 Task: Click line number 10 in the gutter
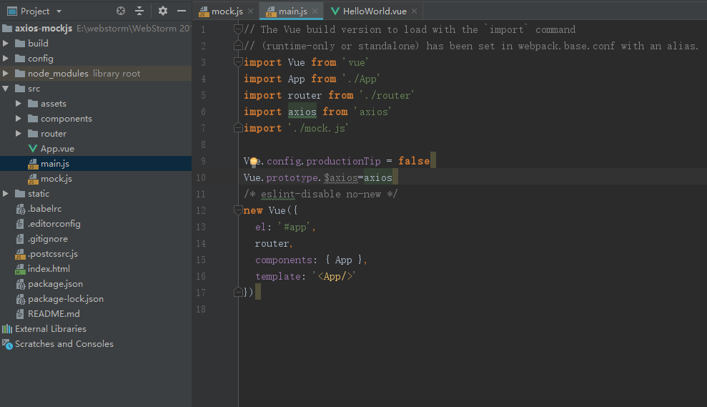[x=201, y=177]
